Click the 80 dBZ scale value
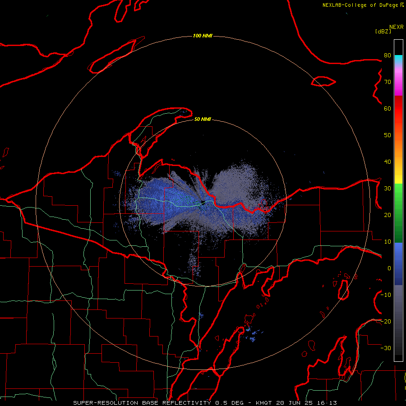 click(x=388, y=55)
